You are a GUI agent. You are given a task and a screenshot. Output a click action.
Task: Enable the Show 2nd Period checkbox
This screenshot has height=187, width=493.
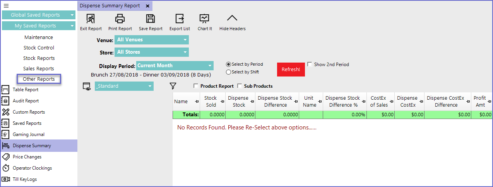(310, 65)
